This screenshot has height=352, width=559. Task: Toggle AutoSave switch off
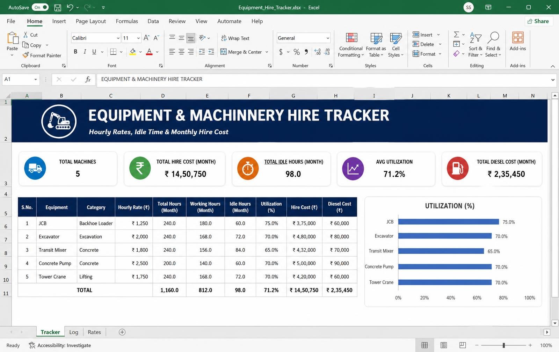(40, 7)
